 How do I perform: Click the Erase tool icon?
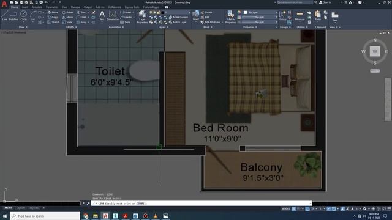coord(94,12)
